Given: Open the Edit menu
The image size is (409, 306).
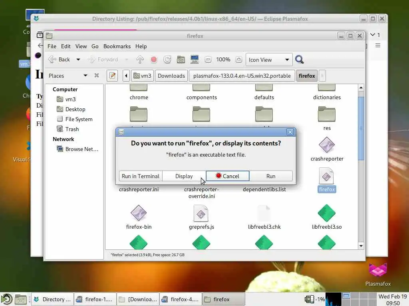Looking at the screenshot, I should (66, 46).
